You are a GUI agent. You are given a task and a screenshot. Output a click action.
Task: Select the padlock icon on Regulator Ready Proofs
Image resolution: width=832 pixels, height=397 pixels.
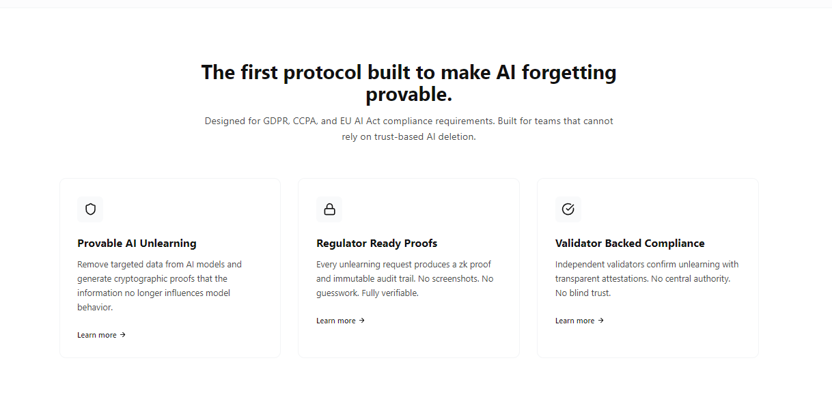[329, 209]
